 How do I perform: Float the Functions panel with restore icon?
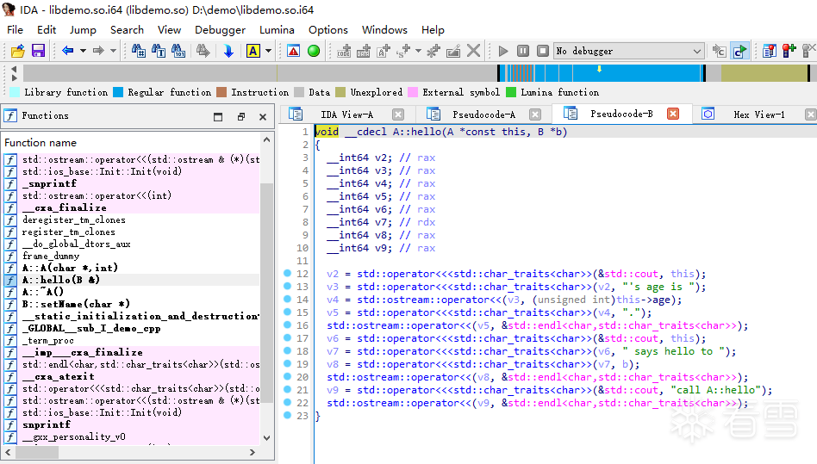coord(240,116)
